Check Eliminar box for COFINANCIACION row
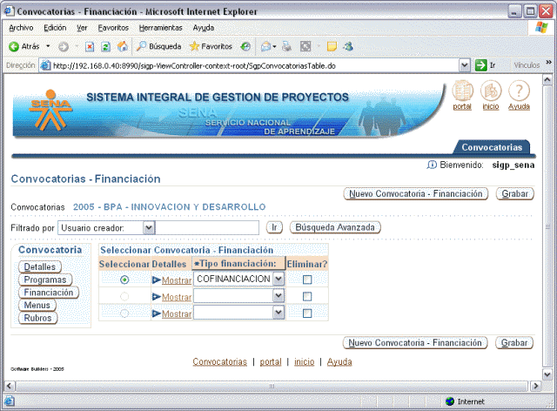 pos(307,280)
